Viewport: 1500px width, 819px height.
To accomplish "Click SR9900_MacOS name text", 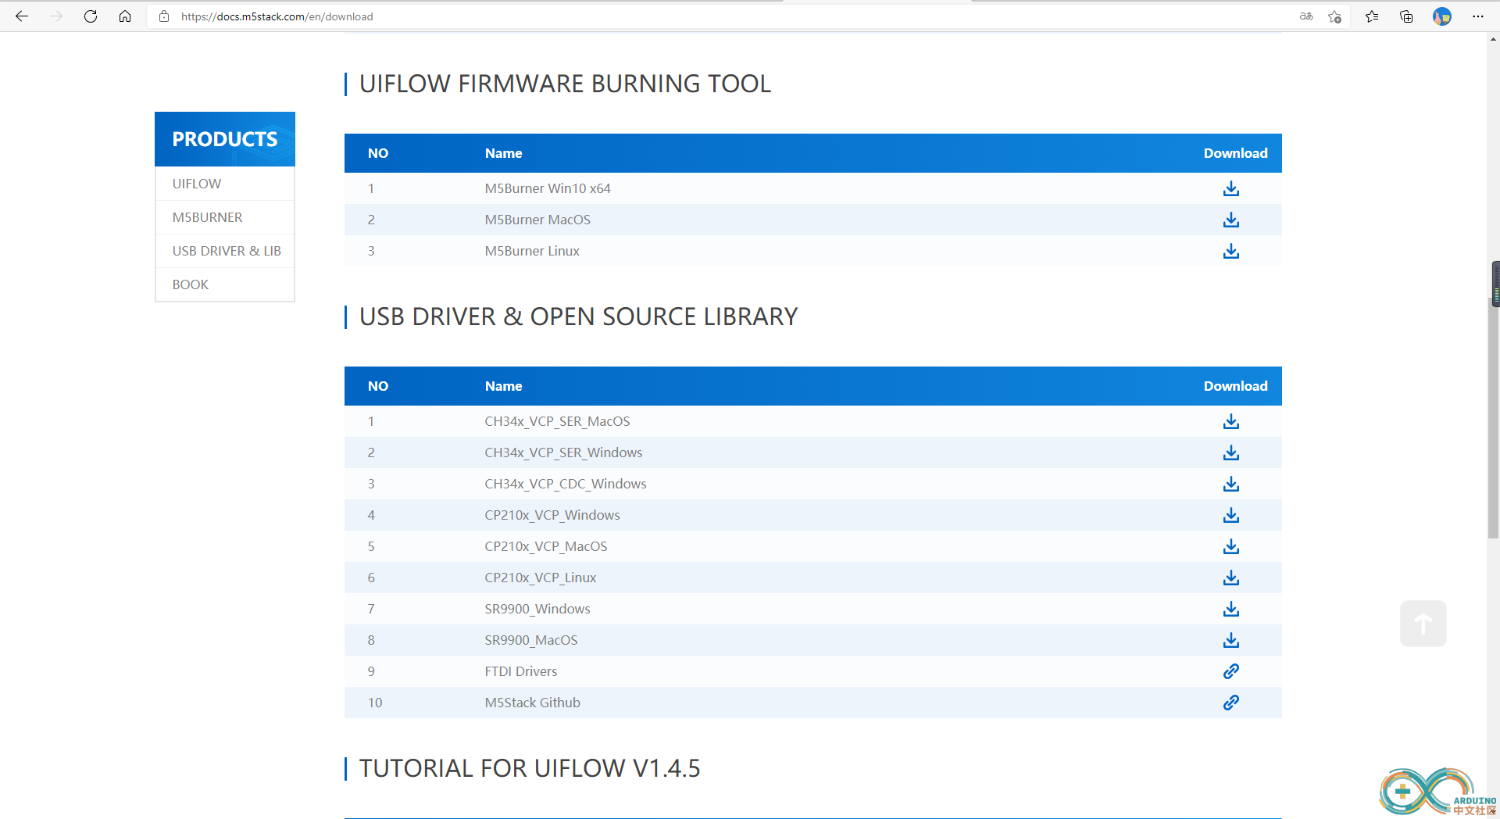I will pyautogui.click(x=531, y=640).
